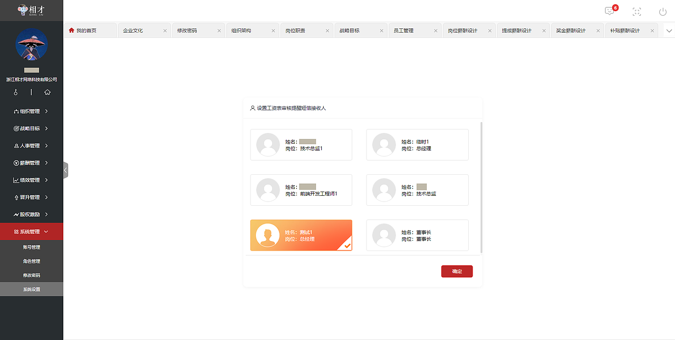
Task: Open 角色管理 in the sidebar submenu
Action: [32, 261]
